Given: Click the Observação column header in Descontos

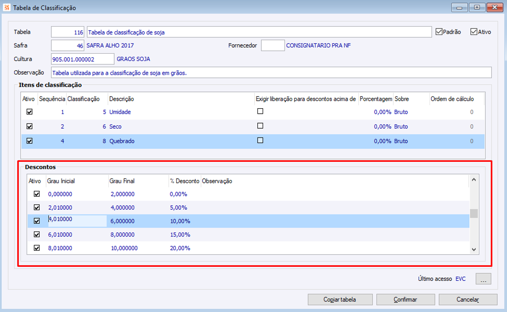Looking at the screenshot, I should click(217, 181).
